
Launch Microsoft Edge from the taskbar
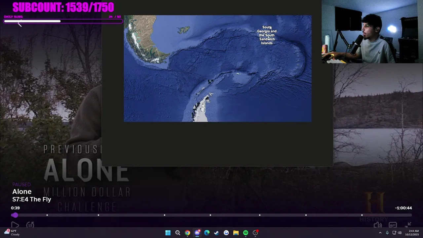[x=207, y=233]
